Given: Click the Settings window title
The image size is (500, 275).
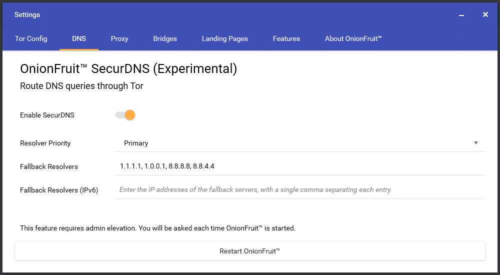Looking at the screenshot, I should point(27,14).
